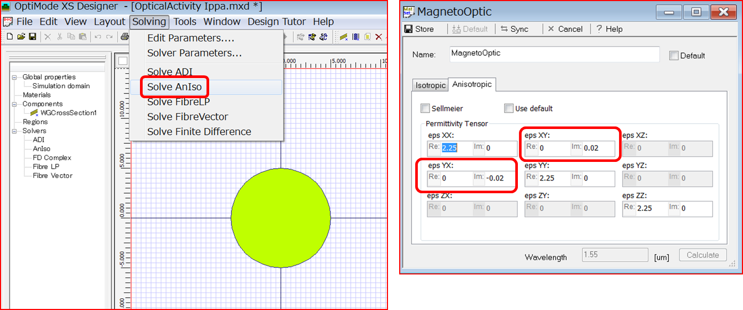Screen dimensions: 743x310
Task: Click the green circular waveguide shape
Action: (x=281, y=218)
